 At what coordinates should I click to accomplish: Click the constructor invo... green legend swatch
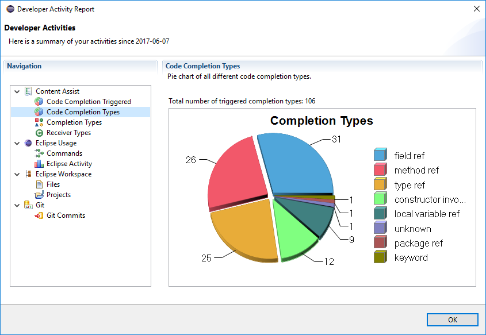coord(380,198)
